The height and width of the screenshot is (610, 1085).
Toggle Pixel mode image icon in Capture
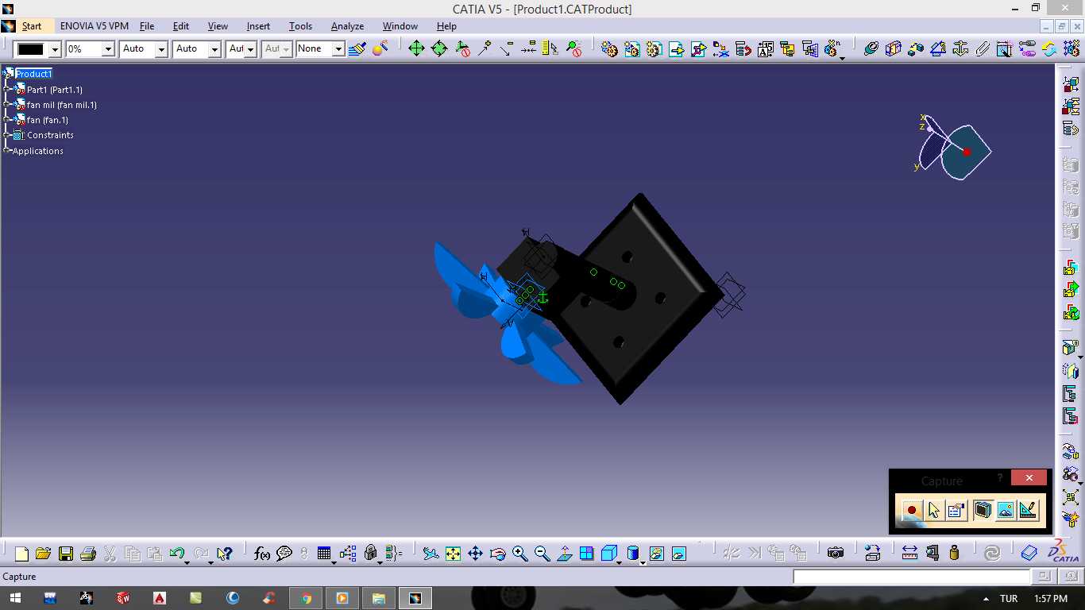point(1006,511)
